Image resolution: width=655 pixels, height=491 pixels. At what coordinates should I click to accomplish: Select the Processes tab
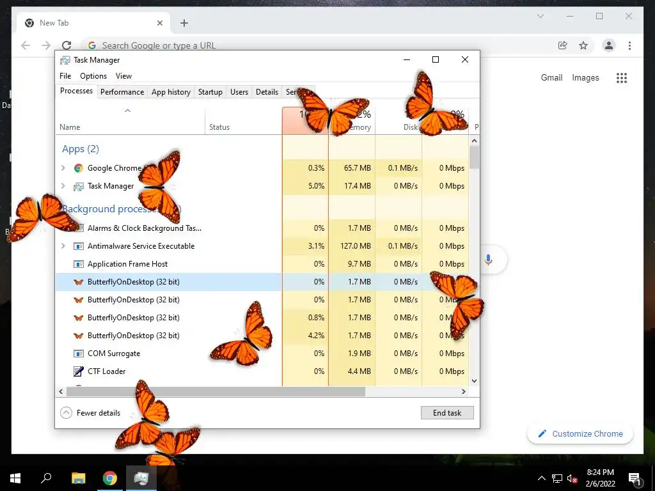coord(76,91)
